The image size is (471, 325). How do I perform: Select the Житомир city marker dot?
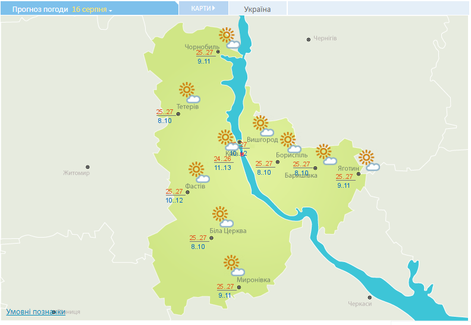87,167
